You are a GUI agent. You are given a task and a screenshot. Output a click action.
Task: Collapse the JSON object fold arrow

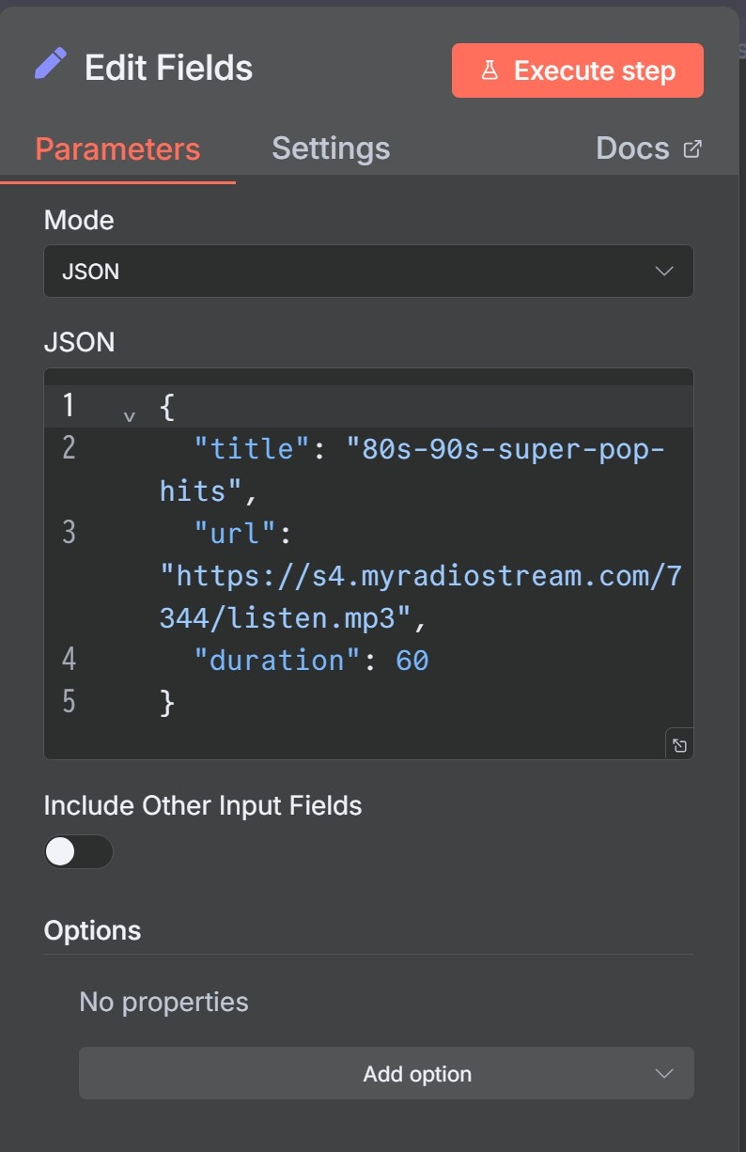coord(130,415)
